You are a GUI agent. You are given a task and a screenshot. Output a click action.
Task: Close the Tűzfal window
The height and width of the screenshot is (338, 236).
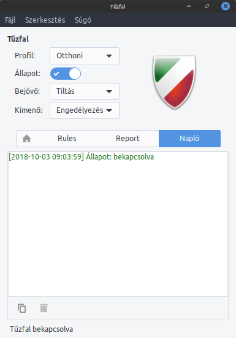(226, 6)
